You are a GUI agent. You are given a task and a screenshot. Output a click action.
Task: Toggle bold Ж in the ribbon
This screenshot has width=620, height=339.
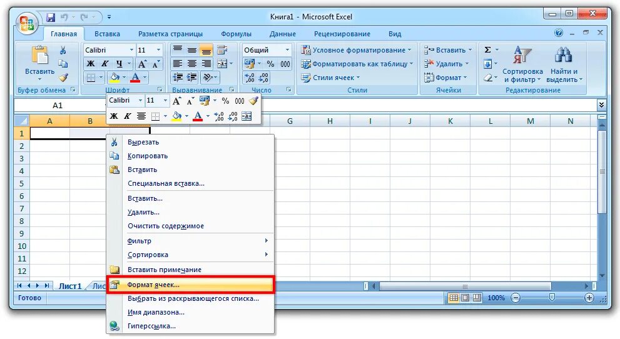91,64
